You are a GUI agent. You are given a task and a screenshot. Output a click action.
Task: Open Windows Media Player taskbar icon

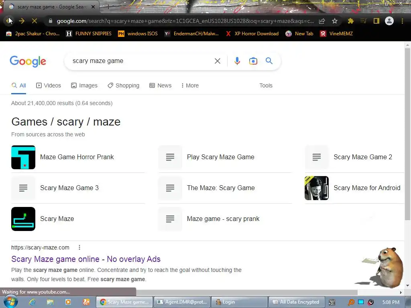click(x=68, y=302)
